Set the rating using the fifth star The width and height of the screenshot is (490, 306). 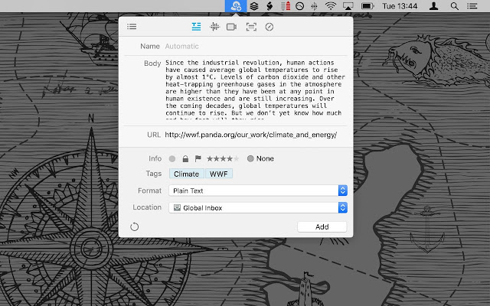(237, 159)
